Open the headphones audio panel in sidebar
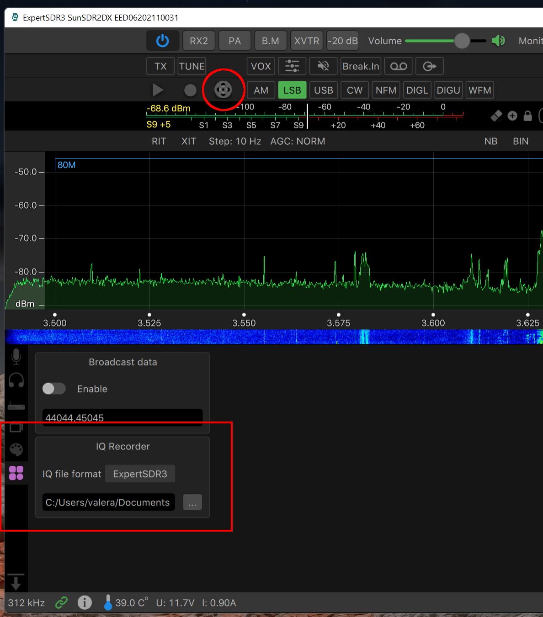This screenshot has height=617, width=543. coord(16,380)
